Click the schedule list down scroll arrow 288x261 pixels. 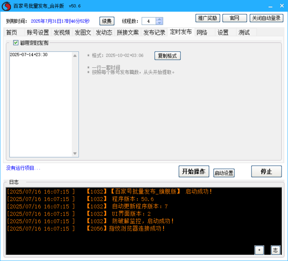point(75,153)
